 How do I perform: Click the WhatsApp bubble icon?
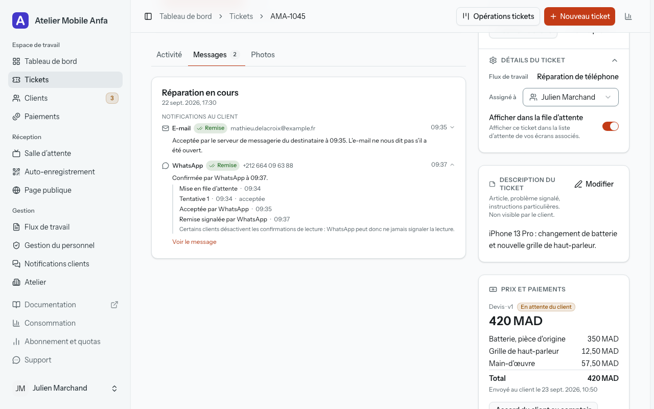[x=166, y=166]
